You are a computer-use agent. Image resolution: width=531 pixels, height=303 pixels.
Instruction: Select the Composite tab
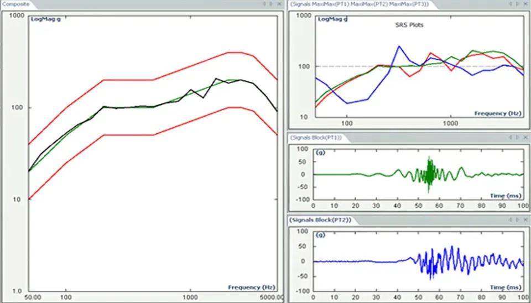[x=15, y=4]
